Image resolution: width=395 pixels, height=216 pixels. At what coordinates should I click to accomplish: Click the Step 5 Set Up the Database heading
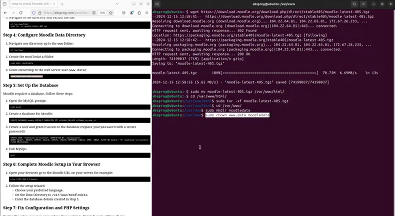click(31, 85)
